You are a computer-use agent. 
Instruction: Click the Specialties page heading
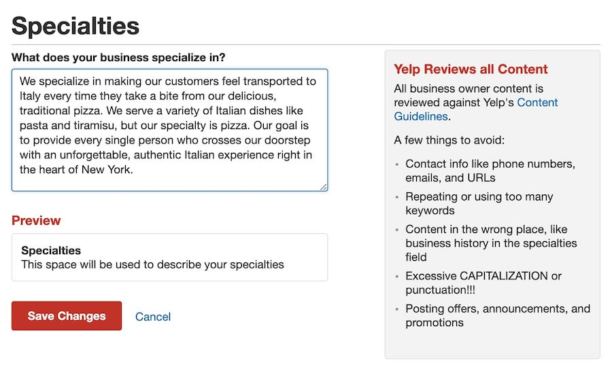click(75, 26)
